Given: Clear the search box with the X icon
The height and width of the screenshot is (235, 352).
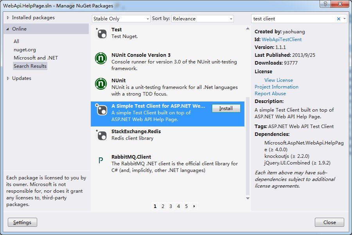Looking at the screenshot, I should [339, 19].
